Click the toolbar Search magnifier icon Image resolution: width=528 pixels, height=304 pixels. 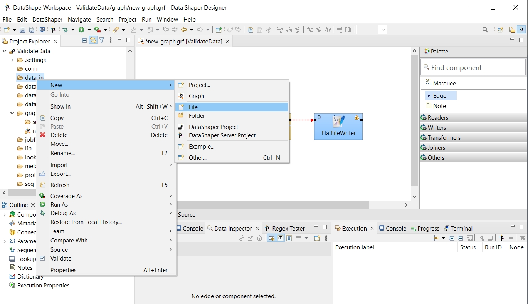tap(485, 30)
